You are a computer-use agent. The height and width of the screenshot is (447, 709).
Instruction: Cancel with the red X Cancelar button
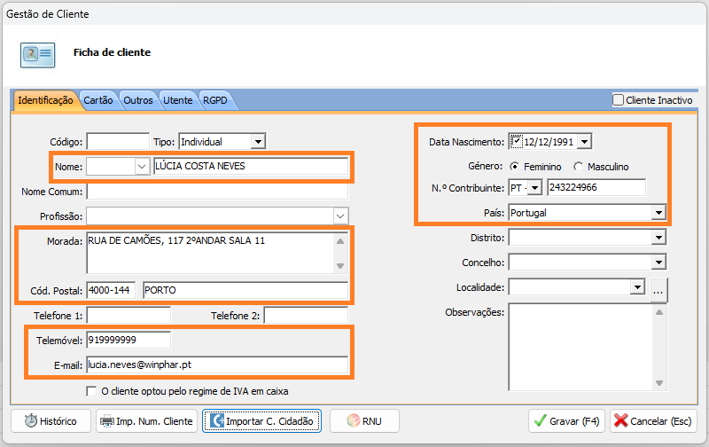pyautogui.click(x=653, y=421)
